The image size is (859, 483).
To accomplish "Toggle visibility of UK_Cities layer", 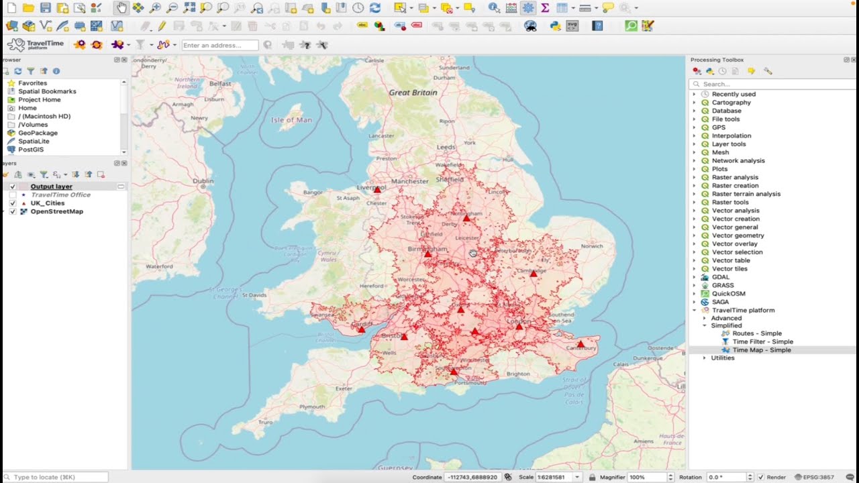I will click(x=12, y=203).
